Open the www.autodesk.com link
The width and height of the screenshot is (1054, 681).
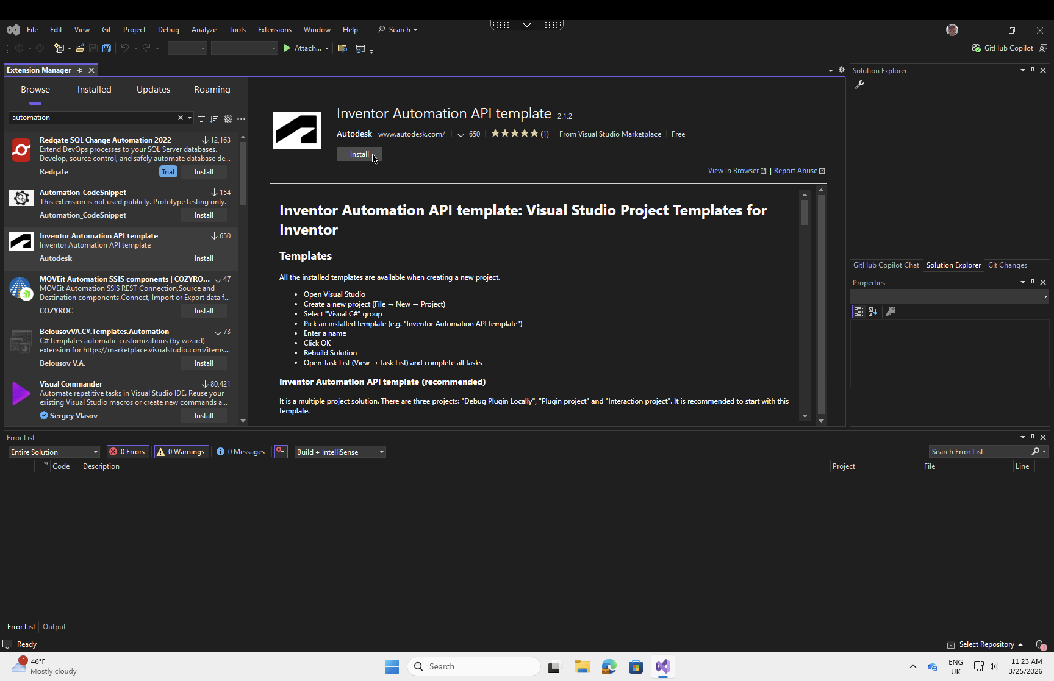pos(411,134)
